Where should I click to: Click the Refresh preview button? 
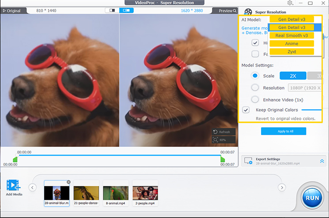pyautogui.click(x=223, y=132)
